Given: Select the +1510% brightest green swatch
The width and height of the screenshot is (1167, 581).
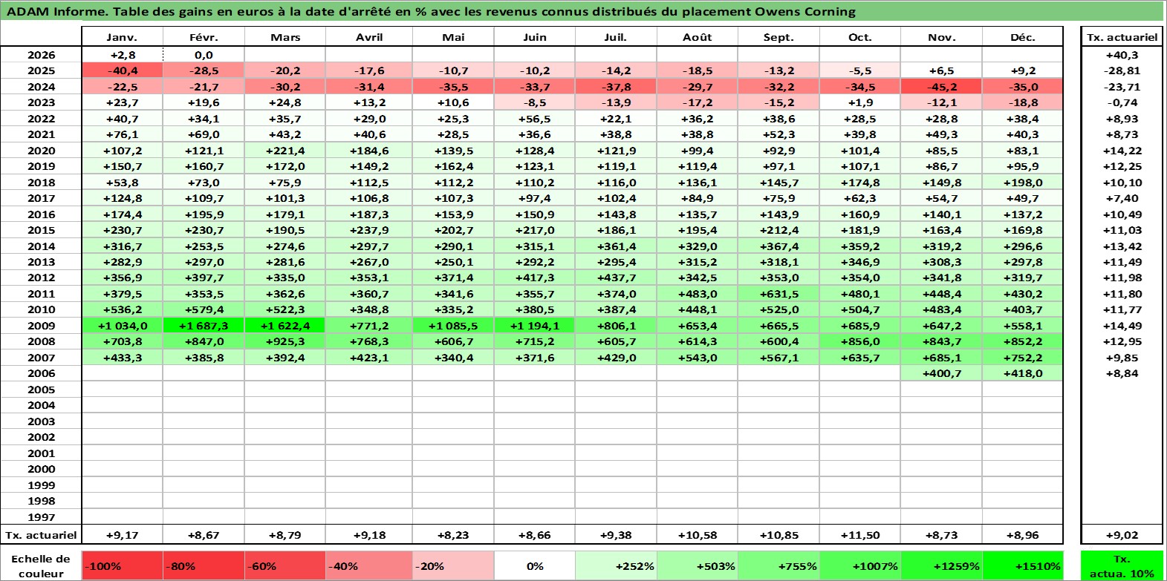Looking at the screenshot, I should coord(1022,565).
